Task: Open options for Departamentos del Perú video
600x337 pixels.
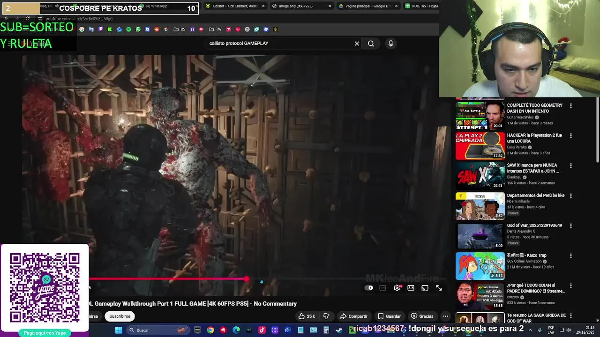Action: point(570,196)
